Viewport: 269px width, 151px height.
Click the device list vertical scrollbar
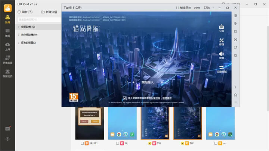click(x=268, y=69)
